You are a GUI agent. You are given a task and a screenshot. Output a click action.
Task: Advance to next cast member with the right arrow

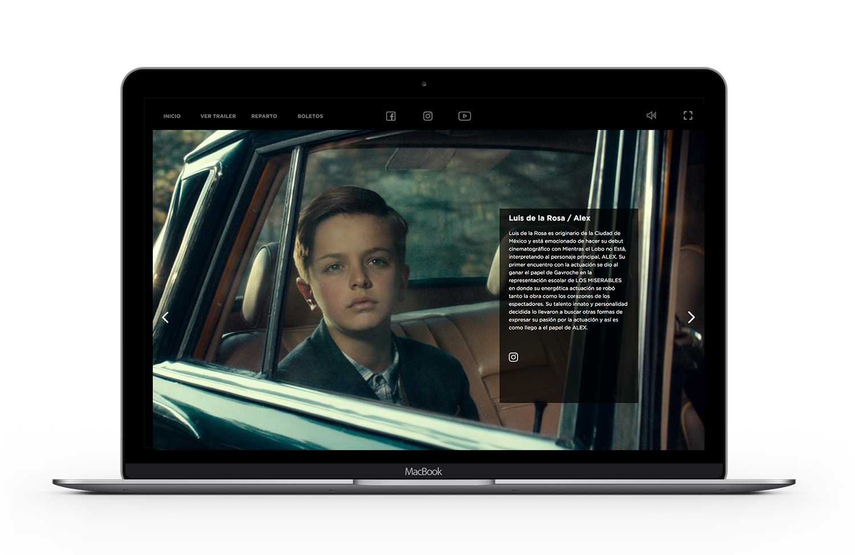[691, 317]
